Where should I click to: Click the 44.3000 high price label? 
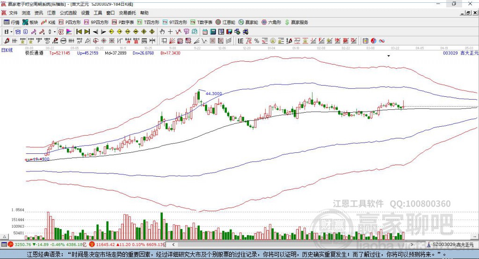pos(214,94)
